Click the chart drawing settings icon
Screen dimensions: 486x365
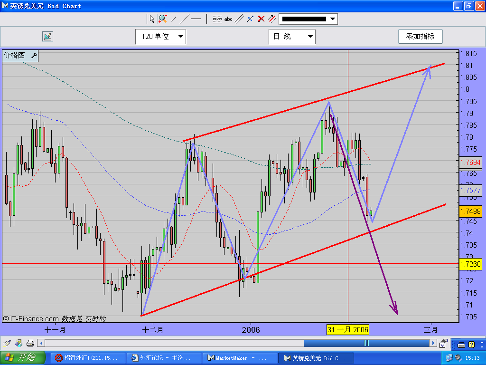(47, 37)
